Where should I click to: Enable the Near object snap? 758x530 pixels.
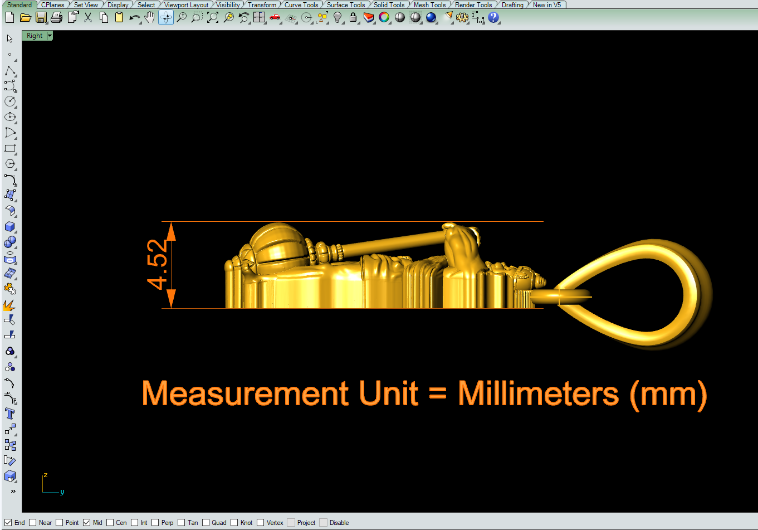pos(33,523)
